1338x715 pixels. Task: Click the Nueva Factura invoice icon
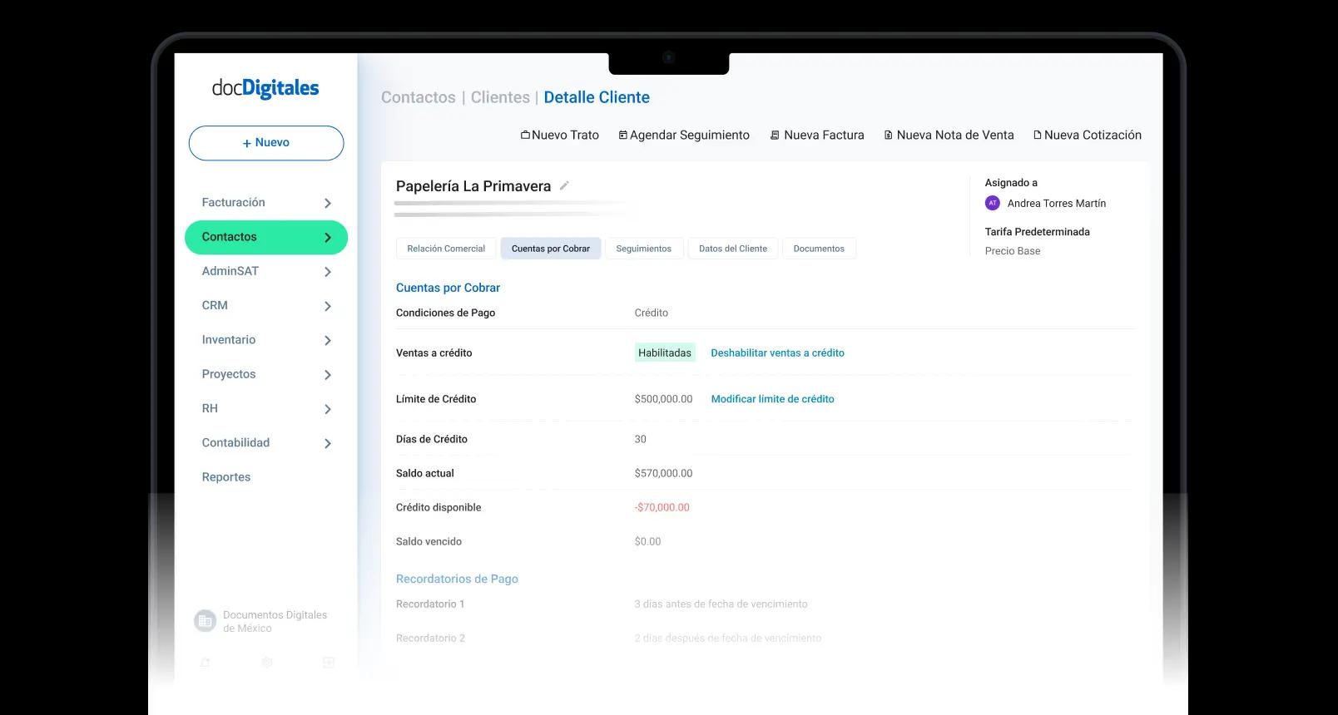coord(775,135)
